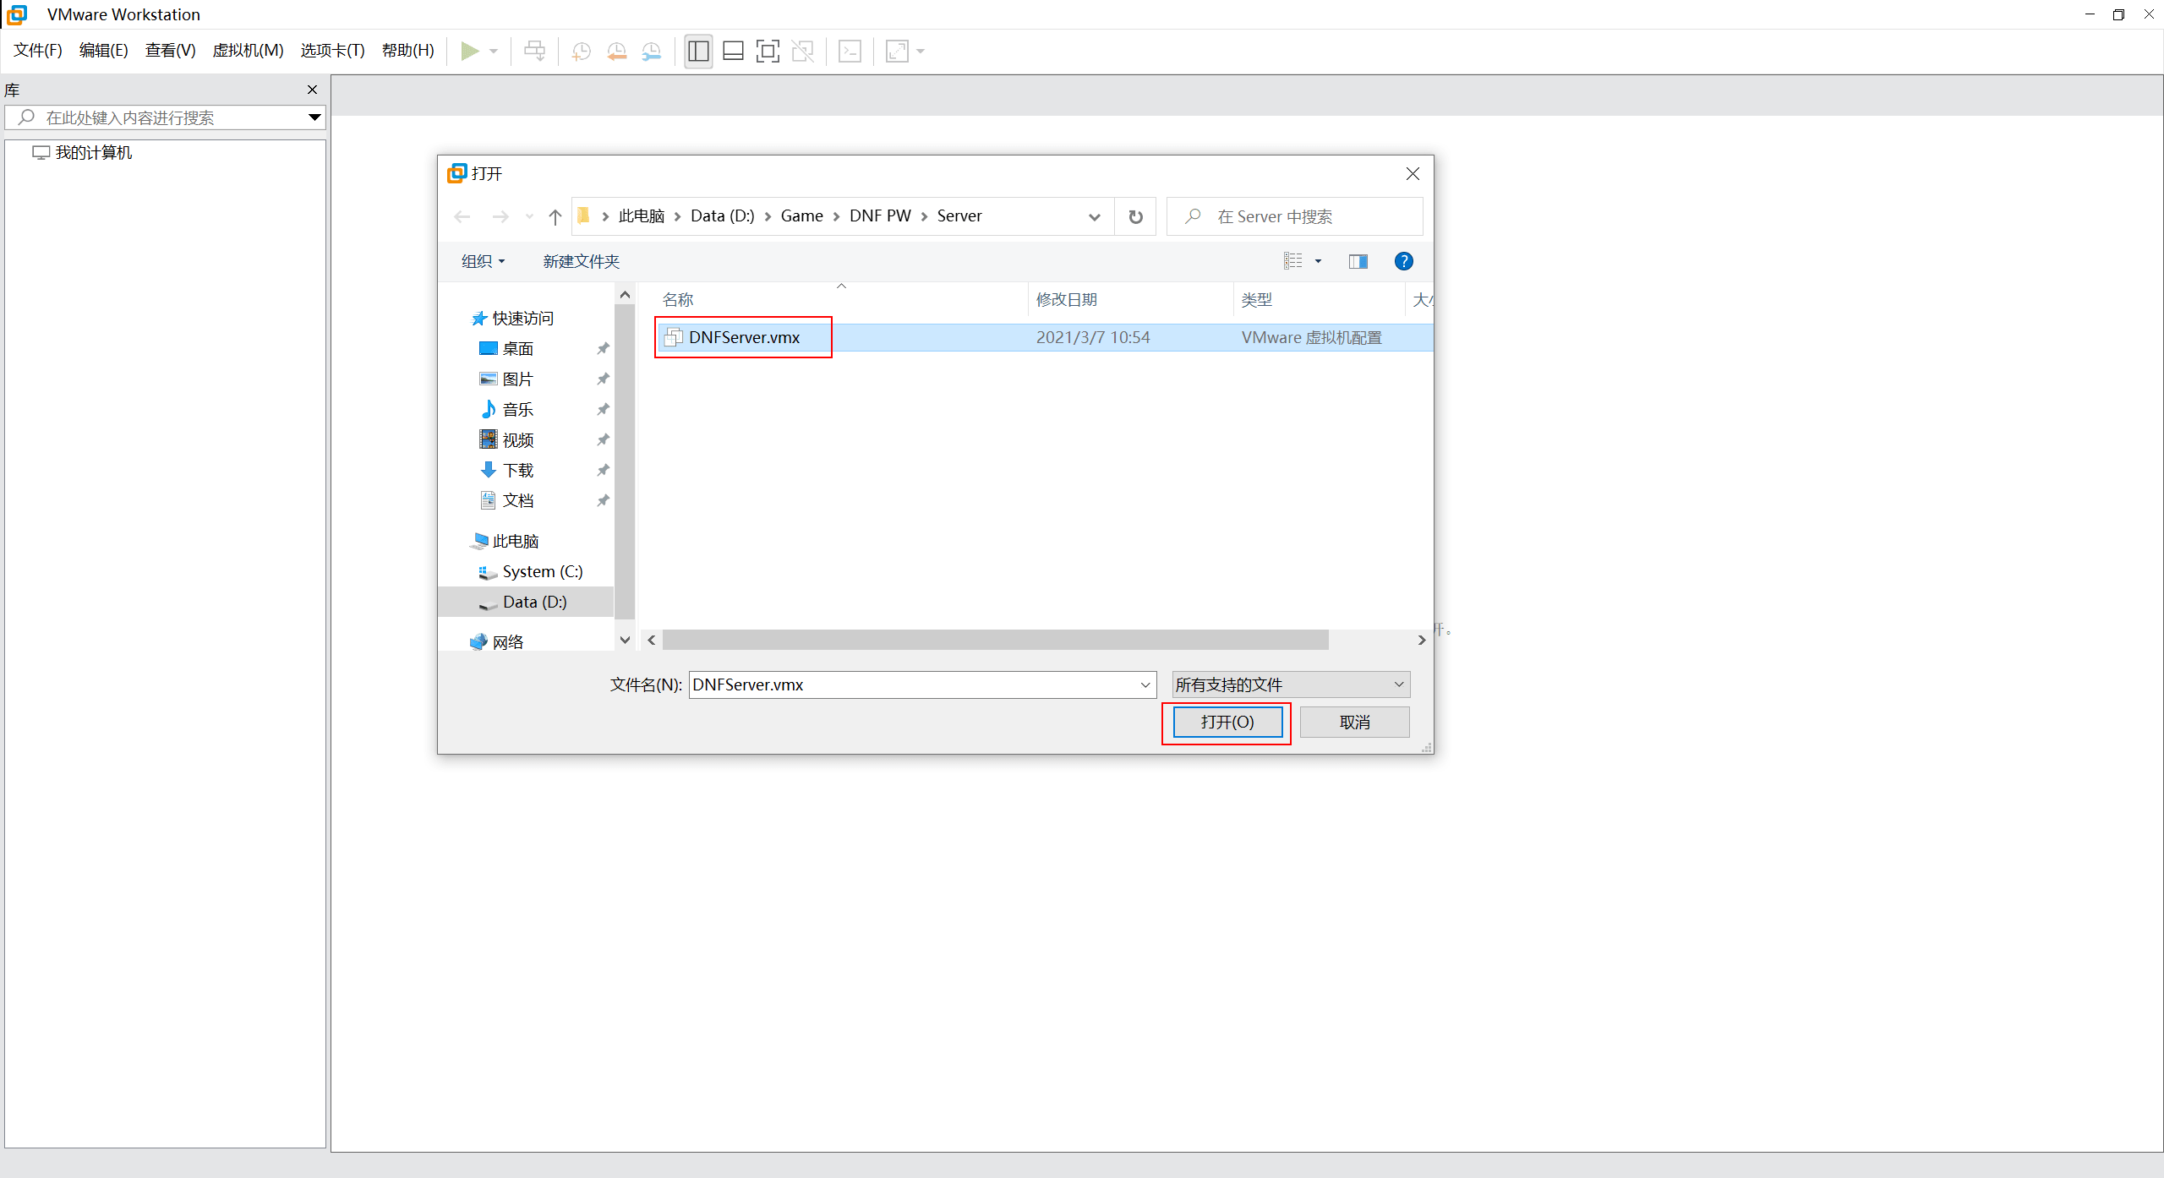Open the snapshot manager wrench icon
Screen dimensions: 2164x1178
tap(652, 52)
